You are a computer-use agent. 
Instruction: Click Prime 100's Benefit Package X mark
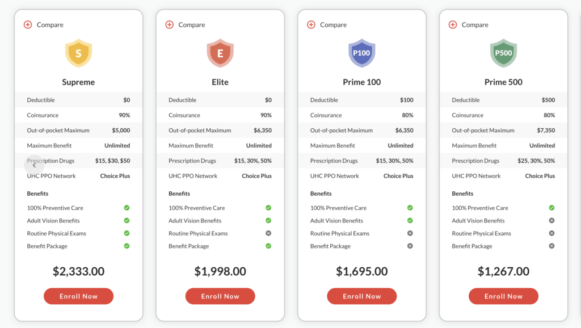click(410, 246)
